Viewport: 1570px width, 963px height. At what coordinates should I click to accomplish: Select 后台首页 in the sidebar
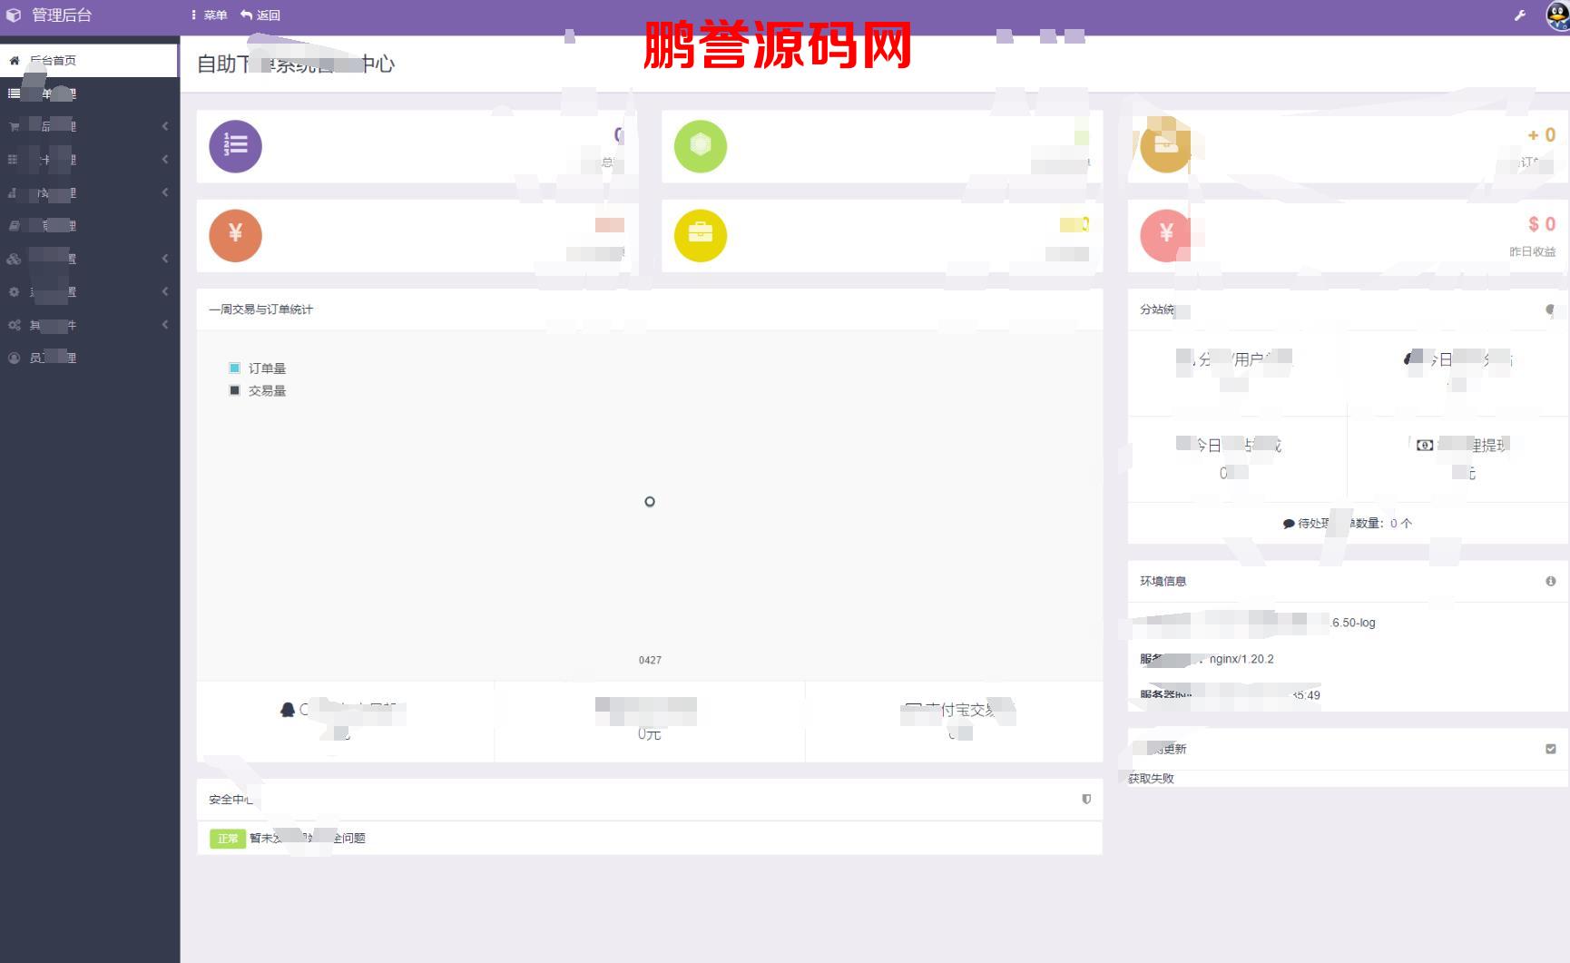[x=89, y=61]
